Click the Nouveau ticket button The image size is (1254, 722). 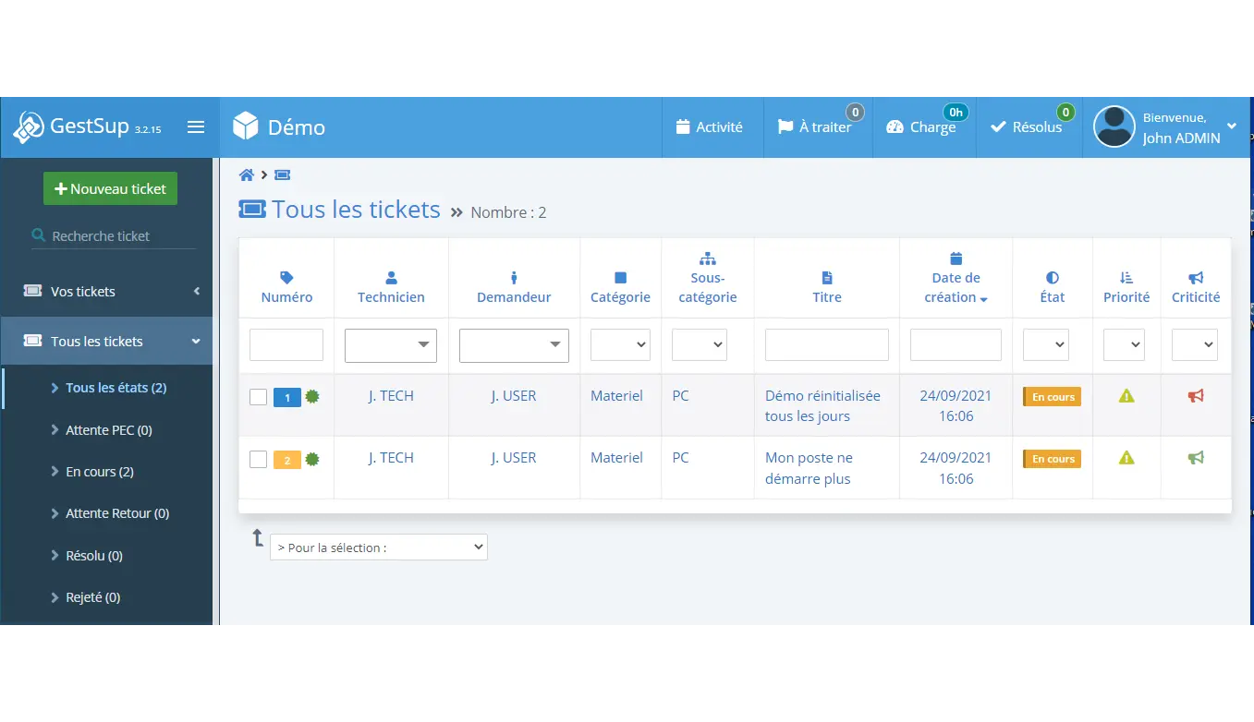pyautogui.click(x=109, y=188)
